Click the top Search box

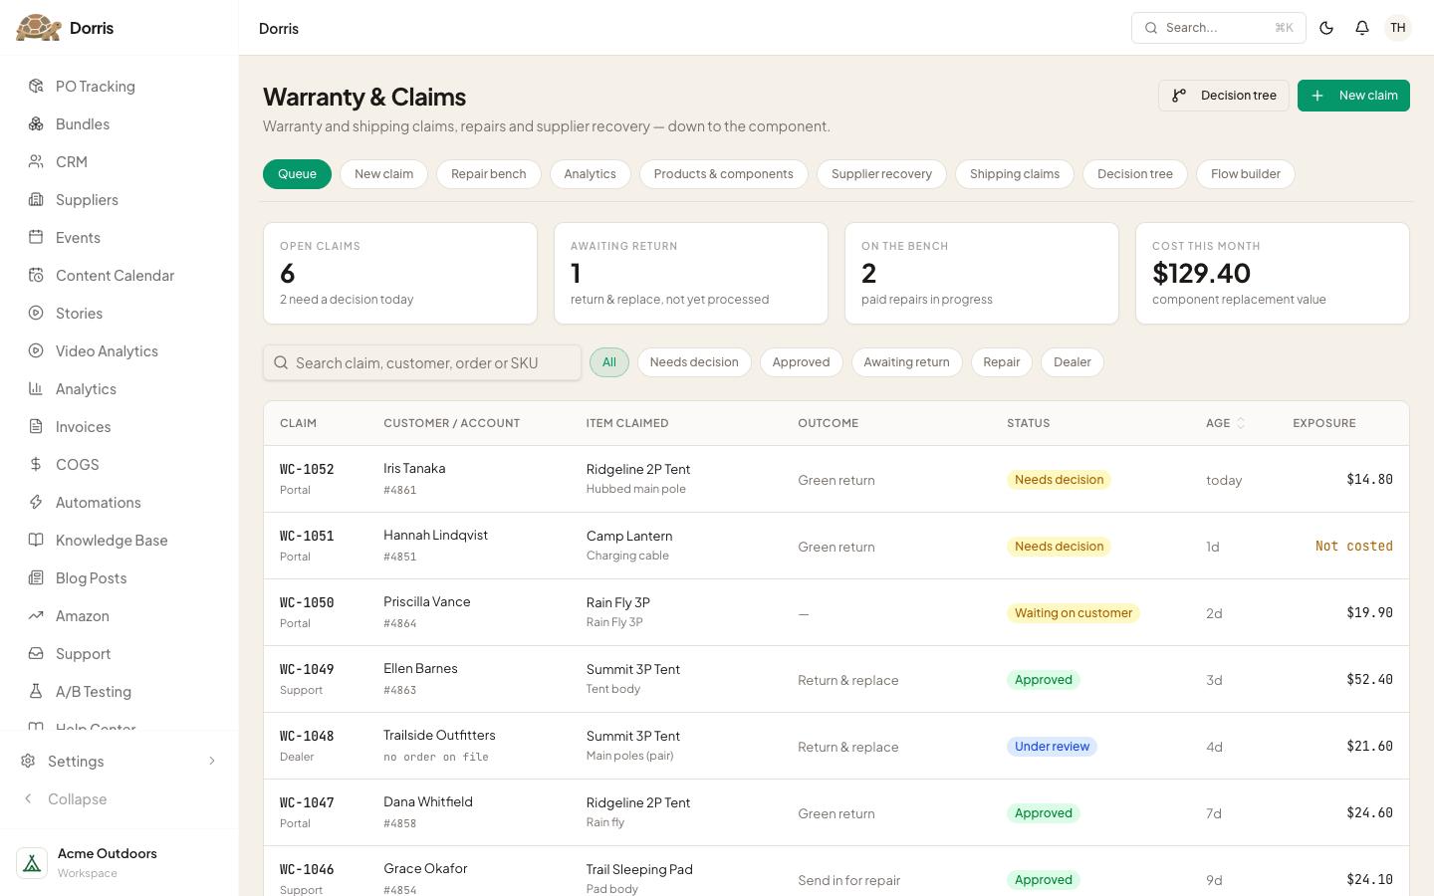[x=1219, y=28]
